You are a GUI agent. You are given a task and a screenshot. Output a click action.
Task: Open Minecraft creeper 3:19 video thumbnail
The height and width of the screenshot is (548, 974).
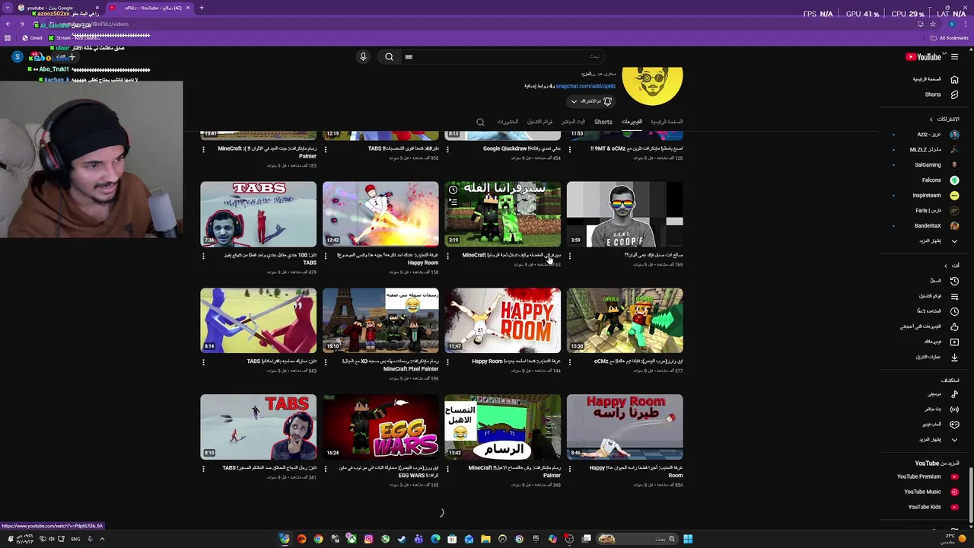pyautogui.click(x=502, y=214)
